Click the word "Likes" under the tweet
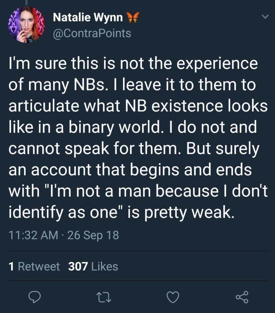This screenshot has height=313, width=275. 104,266
